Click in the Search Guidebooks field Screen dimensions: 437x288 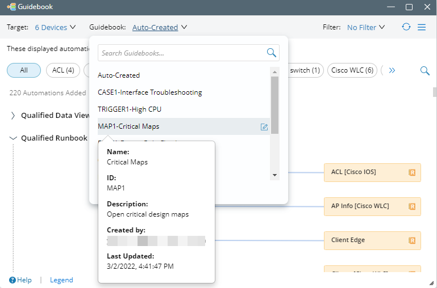click(x=181, y=53)
